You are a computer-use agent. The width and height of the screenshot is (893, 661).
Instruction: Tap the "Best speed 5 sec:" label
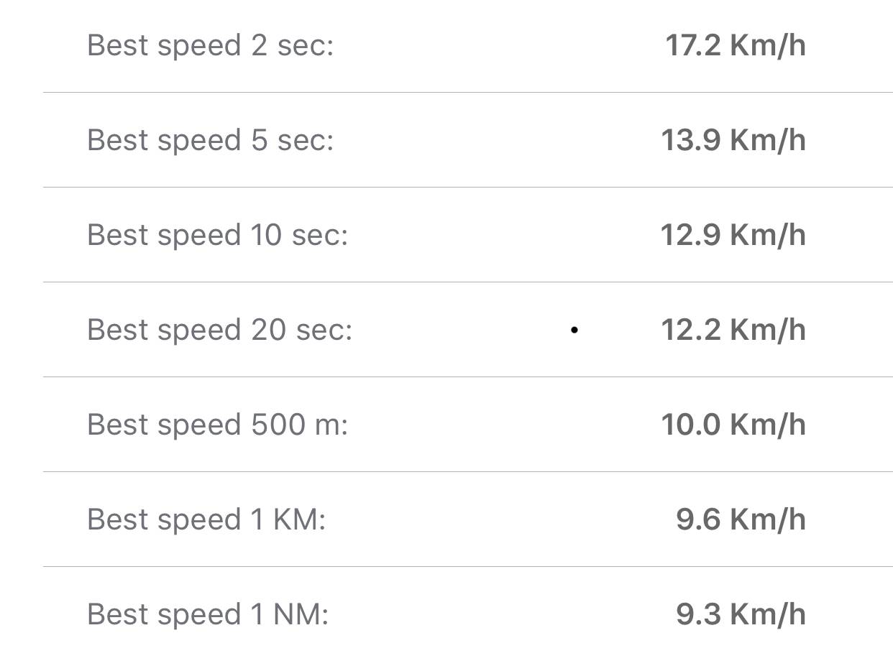(210, 141)
